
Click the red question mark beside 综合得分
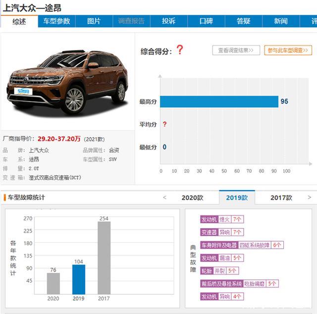pyautogui.click(x=179, y=50)
